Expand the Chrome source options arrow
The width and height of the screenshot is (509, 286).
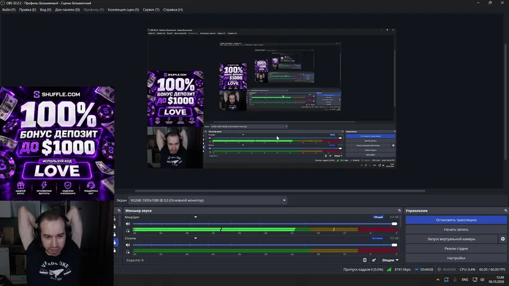coord(195,238)
